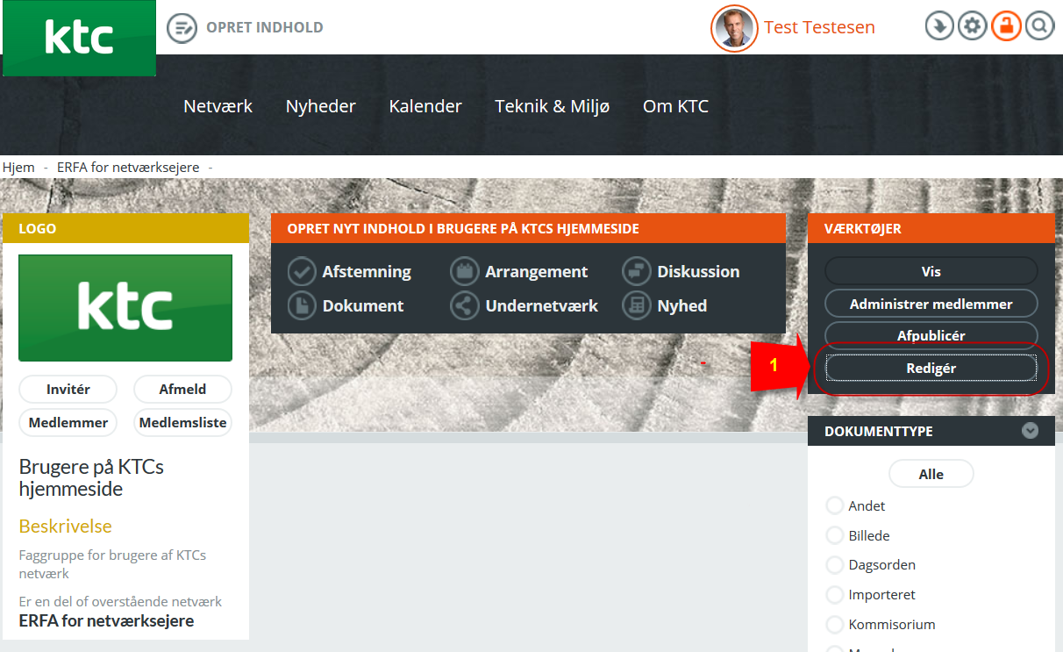Image resolution: width=1063 pixels, height=652 pixels.
Task: Click the Dokument file icon
Action: click(302, 306)
